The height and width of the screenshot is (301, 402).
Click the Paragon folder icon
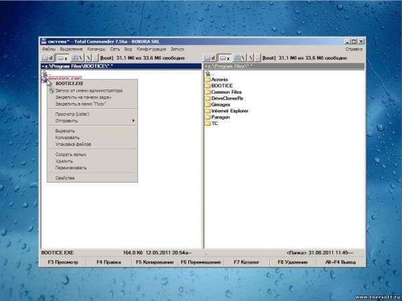click(x=208, y=117)
